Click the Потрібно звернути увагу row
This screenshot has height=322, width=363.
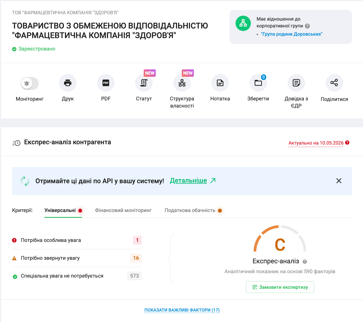[77, 258]
